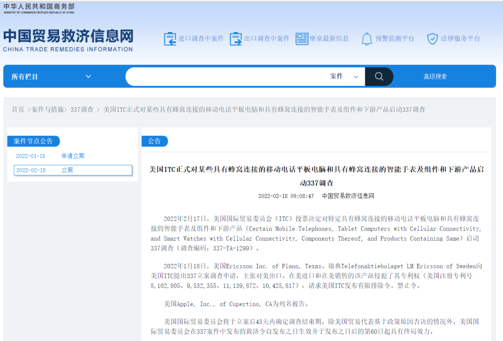The height and width of the screenshot is (341, 503).
Task: Go to 壁垒最新信息 page
Action: (329, 39)
